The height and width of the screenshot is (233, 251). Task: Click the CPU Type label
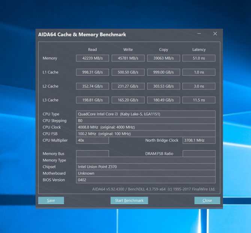tap(51, 114)
